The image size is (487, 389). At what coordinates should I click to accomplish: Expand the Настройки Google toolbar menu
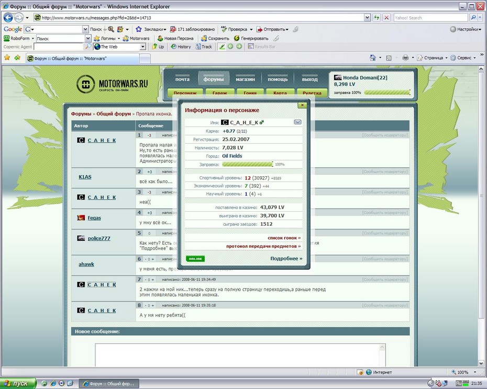466,29
